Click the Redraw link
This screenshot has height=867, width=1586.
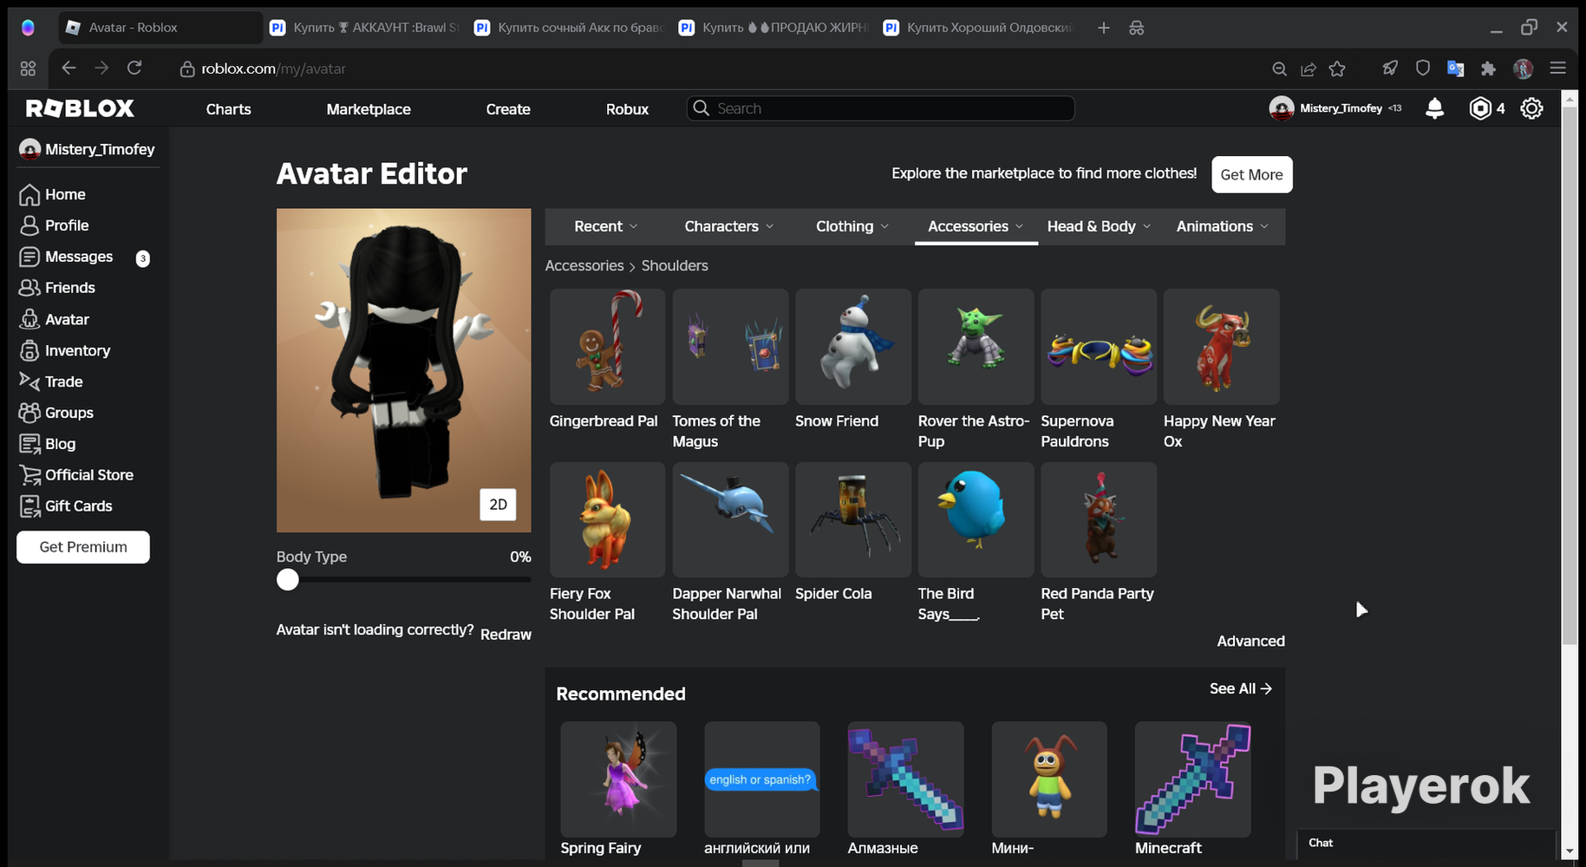(x=506, y=635)
